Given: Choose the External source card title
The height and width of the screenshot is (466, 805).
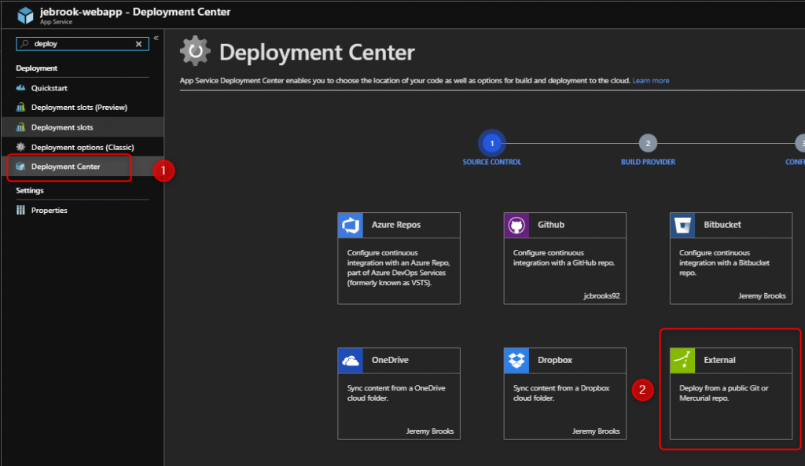Looking at the screenshot, I should tap(719, 360).
